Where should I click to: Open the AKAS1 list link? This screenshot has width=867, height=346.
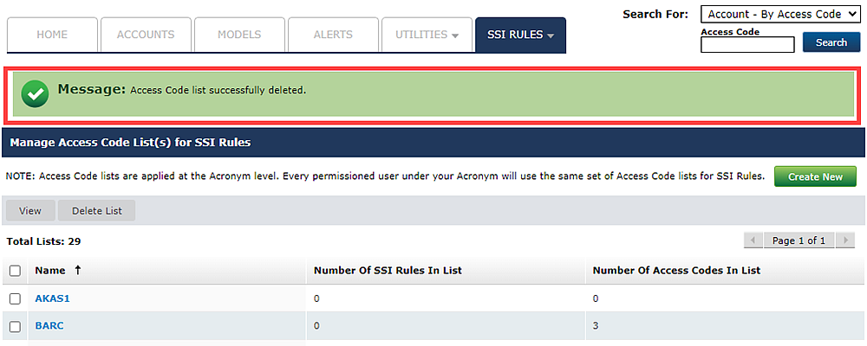(51, 298)
